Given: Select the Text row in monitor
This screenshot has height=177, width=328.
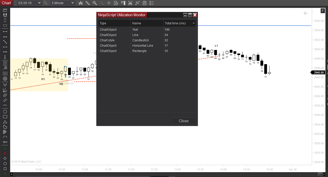Looking at the screenshot, I should pos(147,30).
